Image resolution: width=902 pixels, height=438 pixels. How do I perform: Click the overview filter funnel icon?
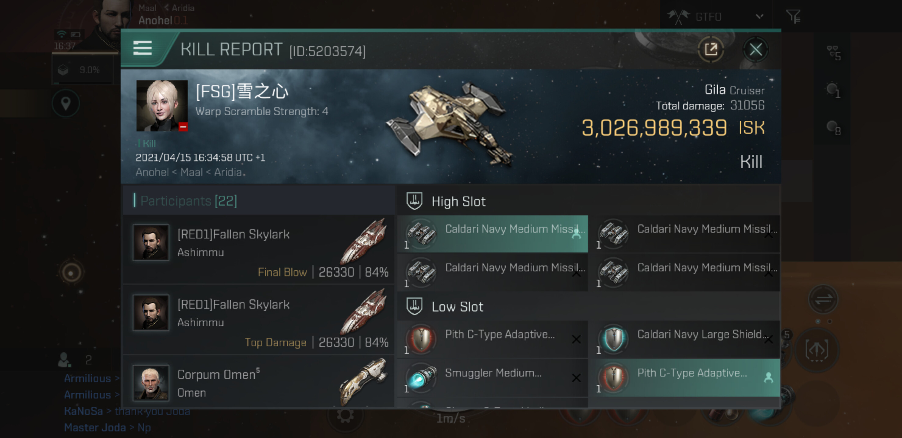(793, 16)
